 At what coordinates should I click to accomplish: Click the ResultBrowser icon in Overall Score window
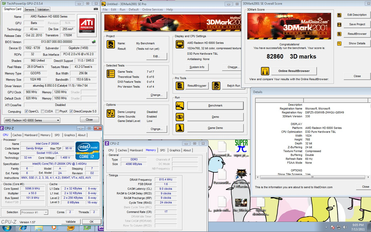pyautogui.click(x=339, y=34)
